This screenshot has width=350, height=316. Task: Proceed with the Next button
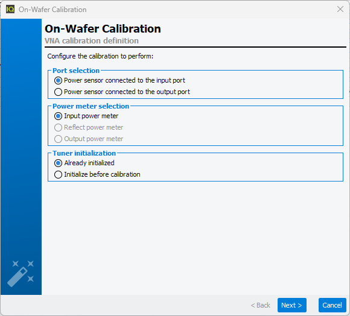tap(291, 305)
